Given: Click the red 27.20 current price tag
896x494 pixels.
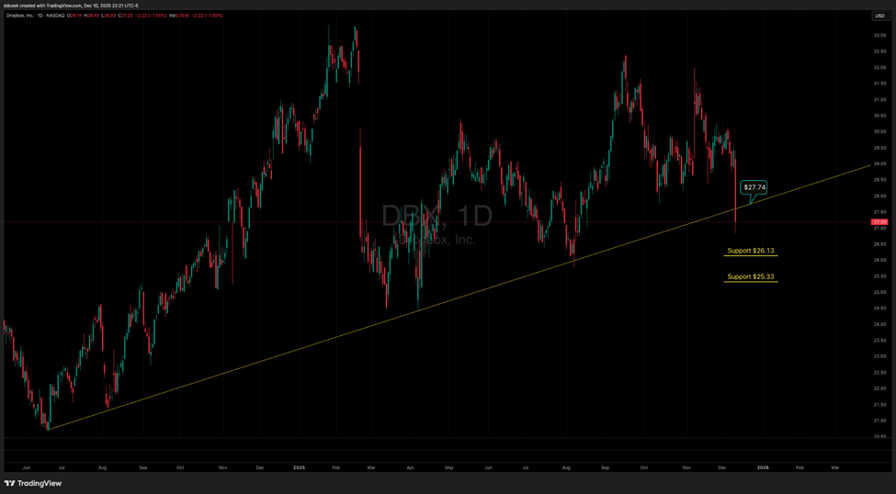Looking at the screenshot, I should tap(879, 221).
